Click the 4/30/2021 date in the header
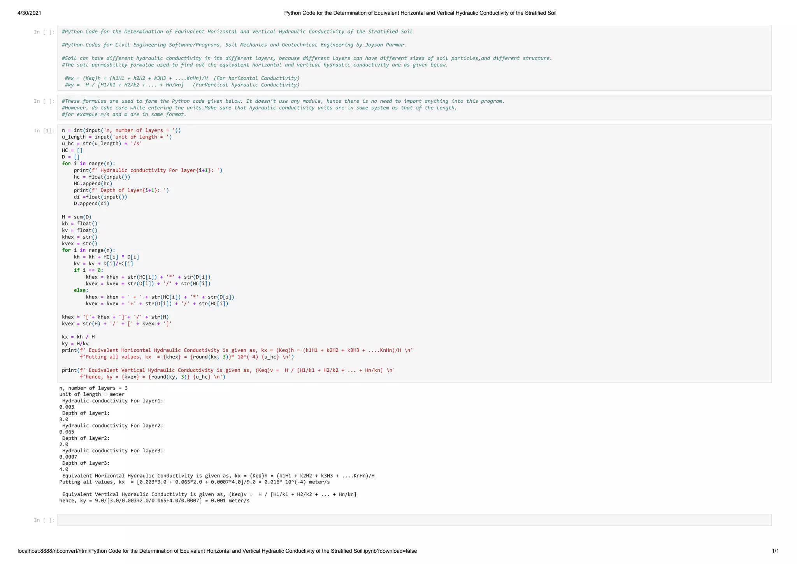Image resolution: width=797 pixels, height=564 pixels. coord(30,13)
